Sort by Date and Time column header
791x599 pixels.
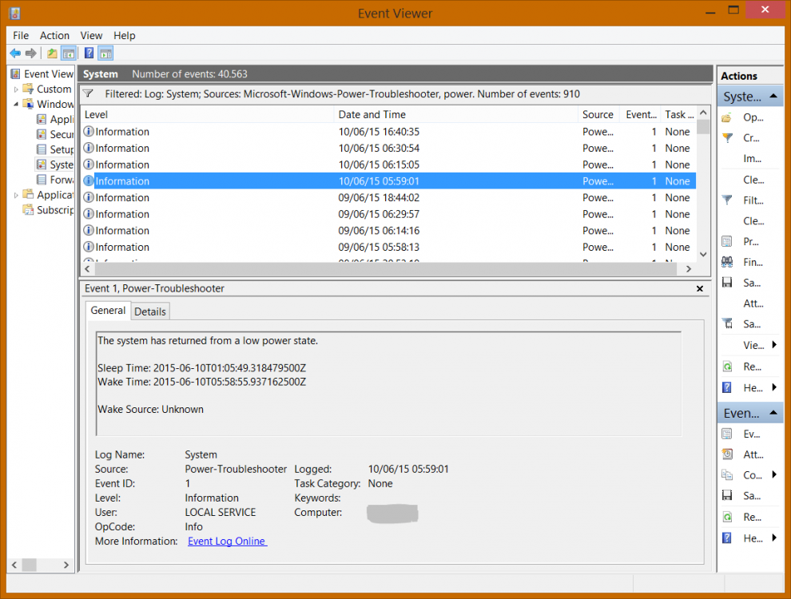(455, 114)
